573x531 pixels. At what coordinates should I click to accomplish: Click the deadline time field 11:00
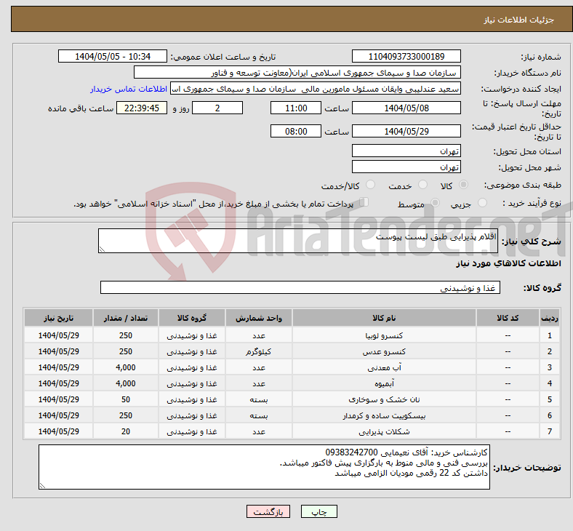tap(296, 108)
